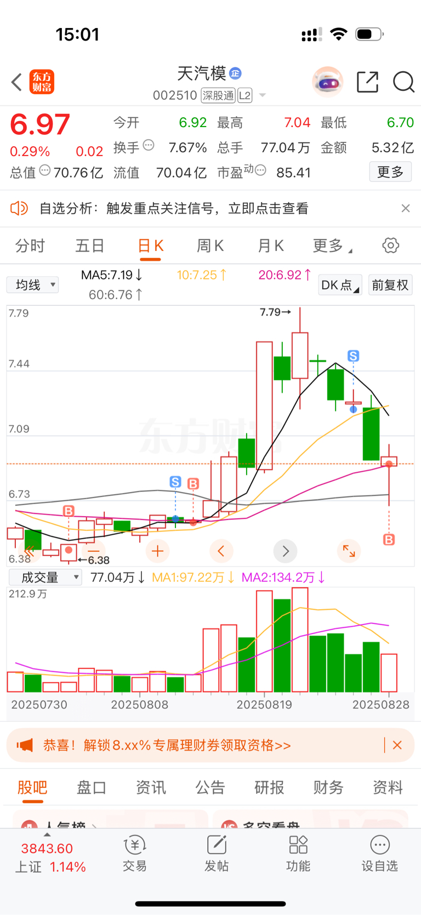This screenshot has width=421, height=915.
Task: Tap the speaker icon in 自选分析 bar
Action: [x=19, y=208]
